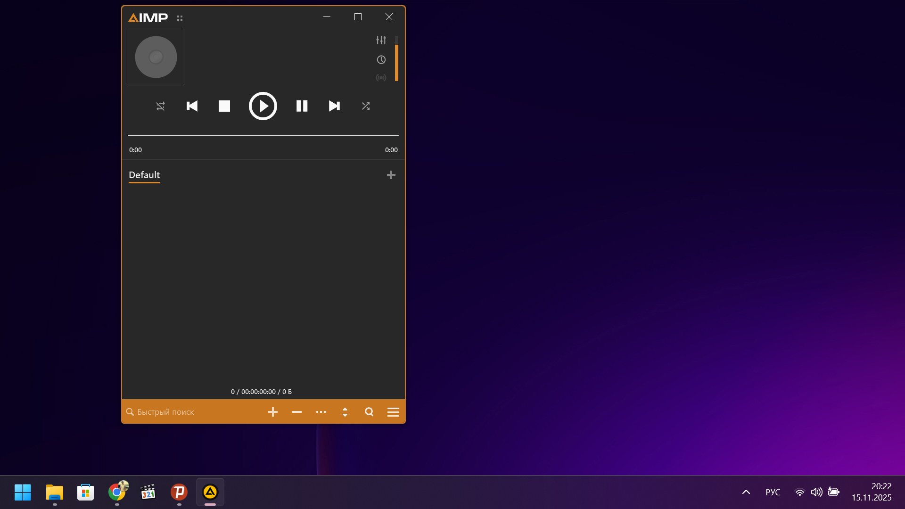
Task: Click the Stop playback button
Action: (x=224, y=106)
